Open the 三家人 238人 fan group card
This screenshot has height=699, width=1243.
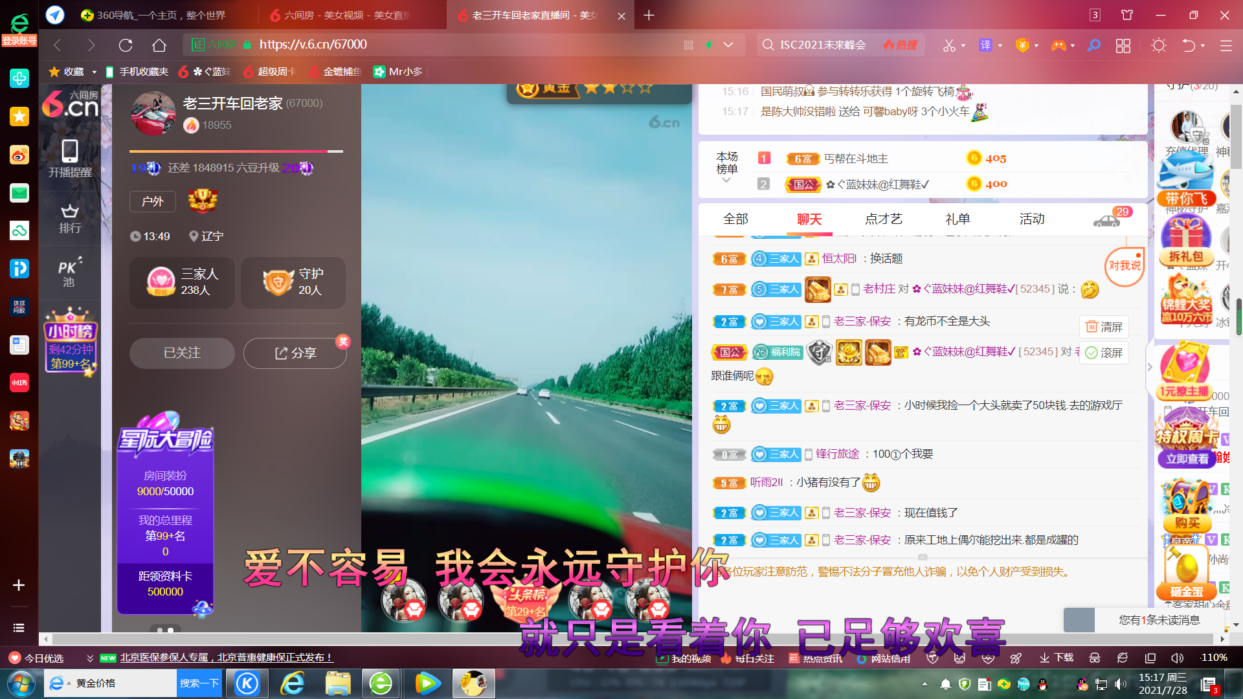182,282
